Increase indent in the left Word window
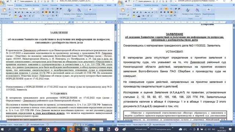Viewport: 235px width, 132px height. (61, 9)
